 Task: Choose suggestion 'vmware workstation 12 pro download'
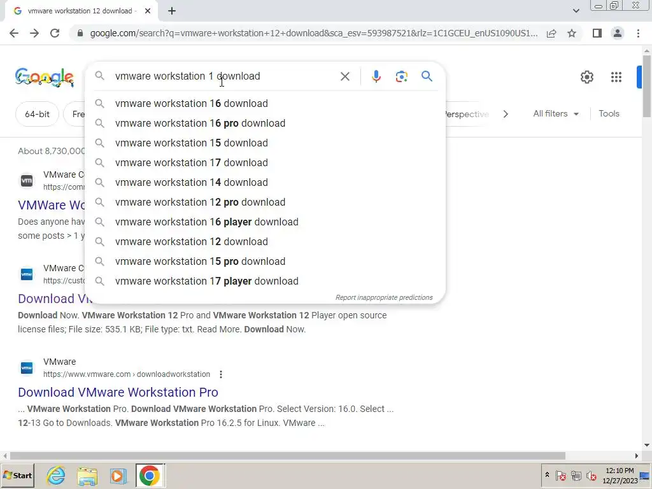265,202
